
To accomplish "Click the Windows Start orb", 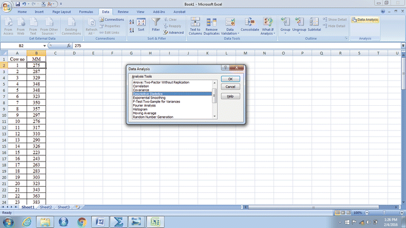I will tap(8, 222).
